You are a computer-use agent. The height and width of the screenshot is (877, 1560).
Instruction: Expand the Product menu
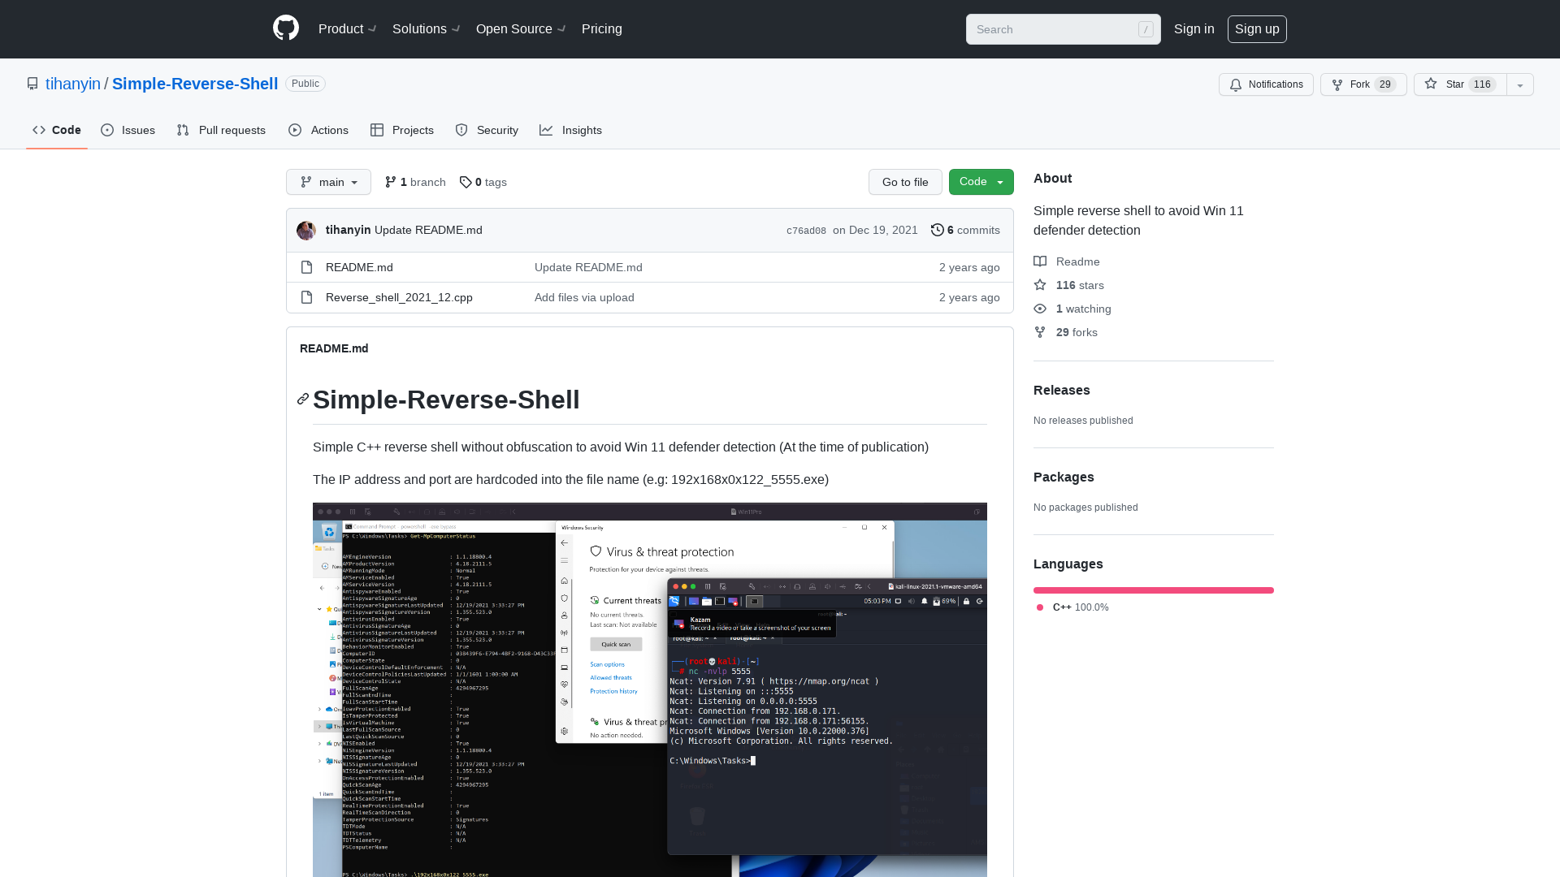(x=348, y=29)
